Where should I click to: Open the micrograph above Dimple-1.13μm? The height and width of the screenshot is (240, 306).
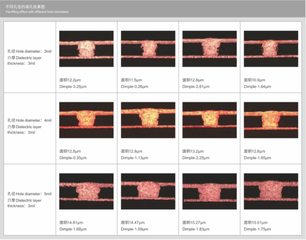[148, 120]
